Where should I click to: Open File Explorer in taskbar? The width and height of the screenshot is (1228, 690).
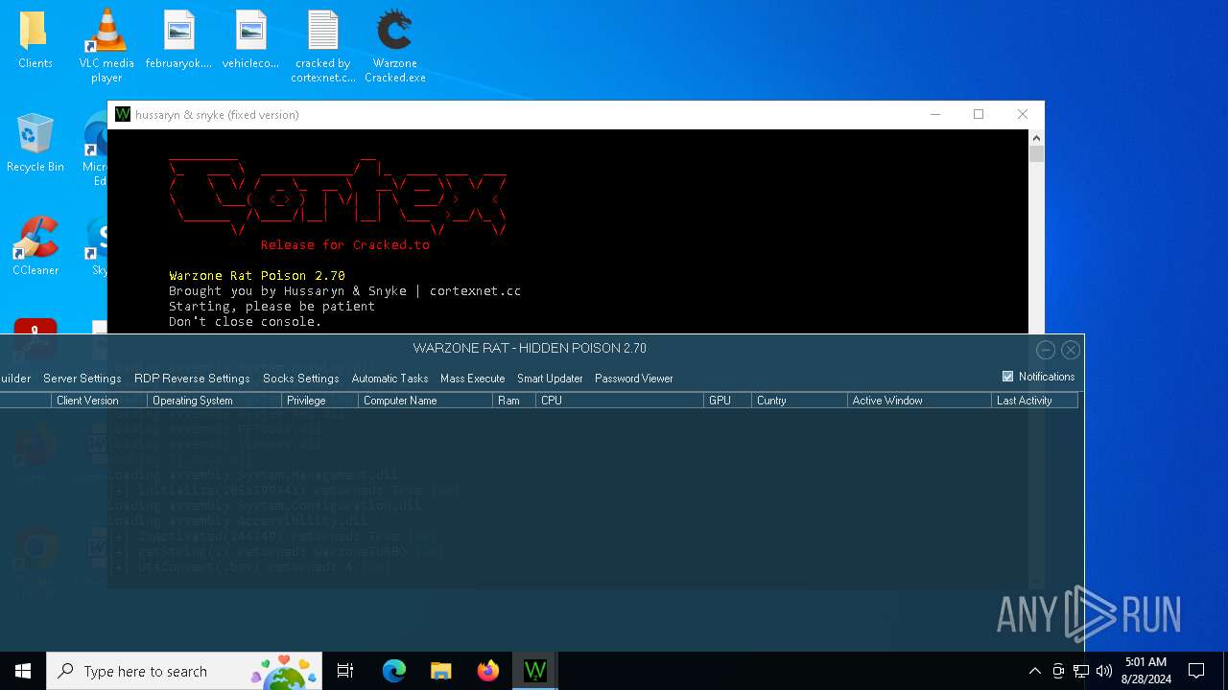tap(440, 671)
